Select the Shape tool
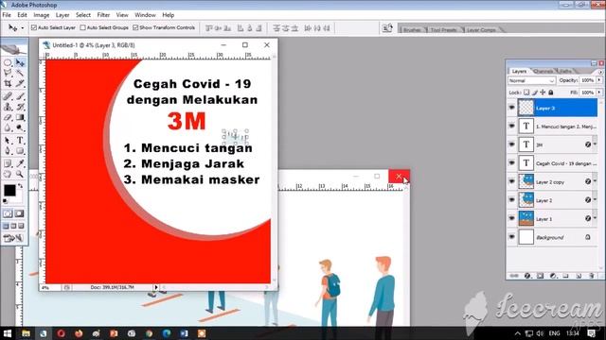 click(x=20, y=151)
